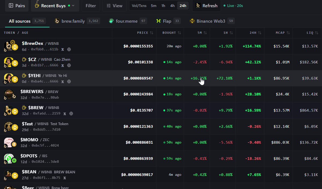The height and width of the screenshot is (189, 322).
Task: Sort the table by 5M change
Action: pos(202,33)
